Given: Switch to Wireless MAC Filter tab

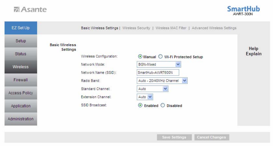Looking at the screenshot, I should [171, 28].
